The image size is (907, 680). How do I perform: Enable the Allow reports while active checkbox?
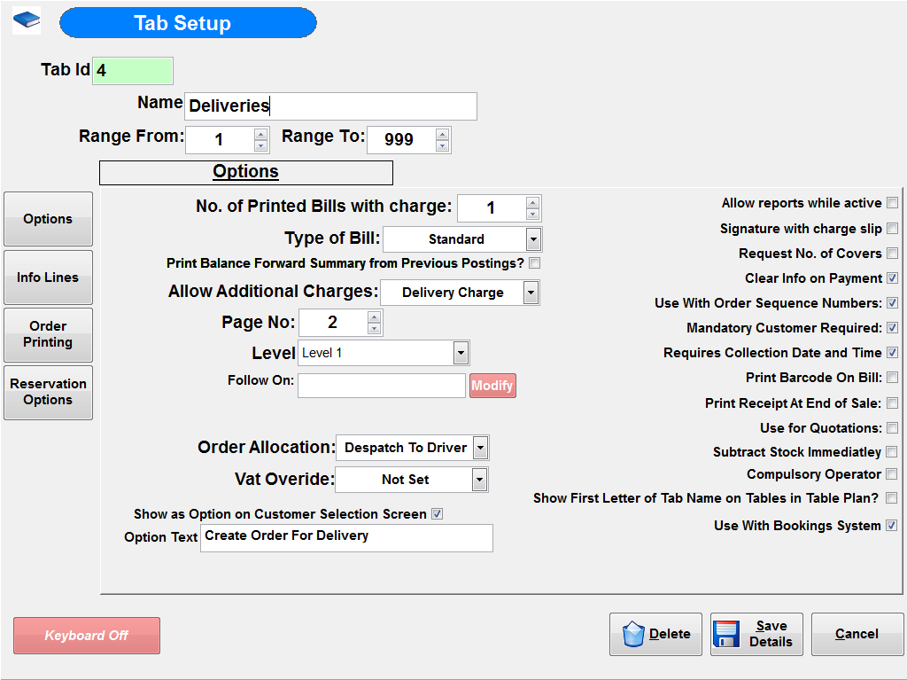point(891,202)
